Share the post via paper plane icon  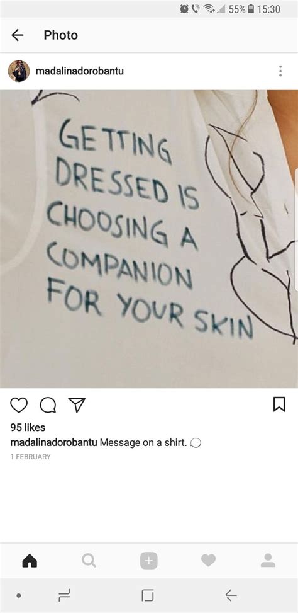(x=77, y=405)
